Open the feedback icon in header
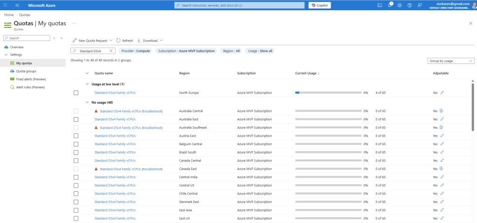Viewport: 477px width, 223px height. [420, 5]
